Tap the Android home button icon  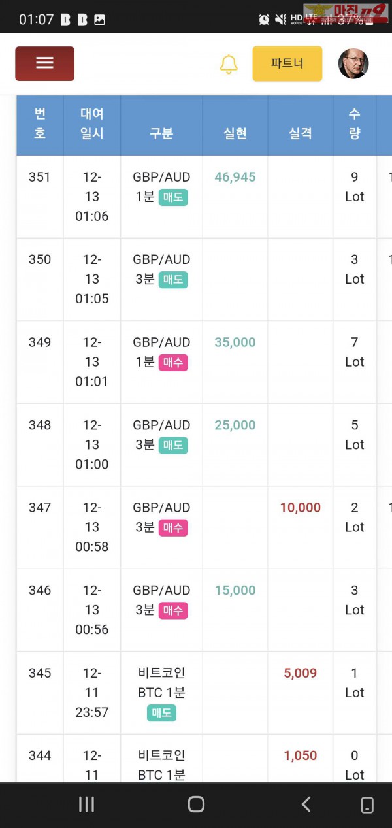[196, 804]
